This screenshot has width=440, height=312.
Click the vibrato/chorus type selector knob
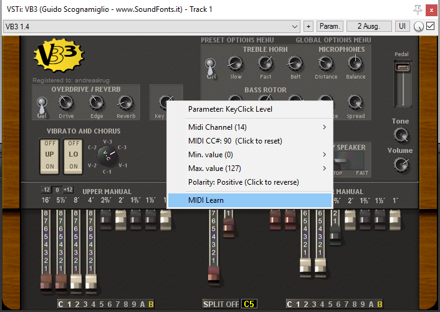(107, 155)
